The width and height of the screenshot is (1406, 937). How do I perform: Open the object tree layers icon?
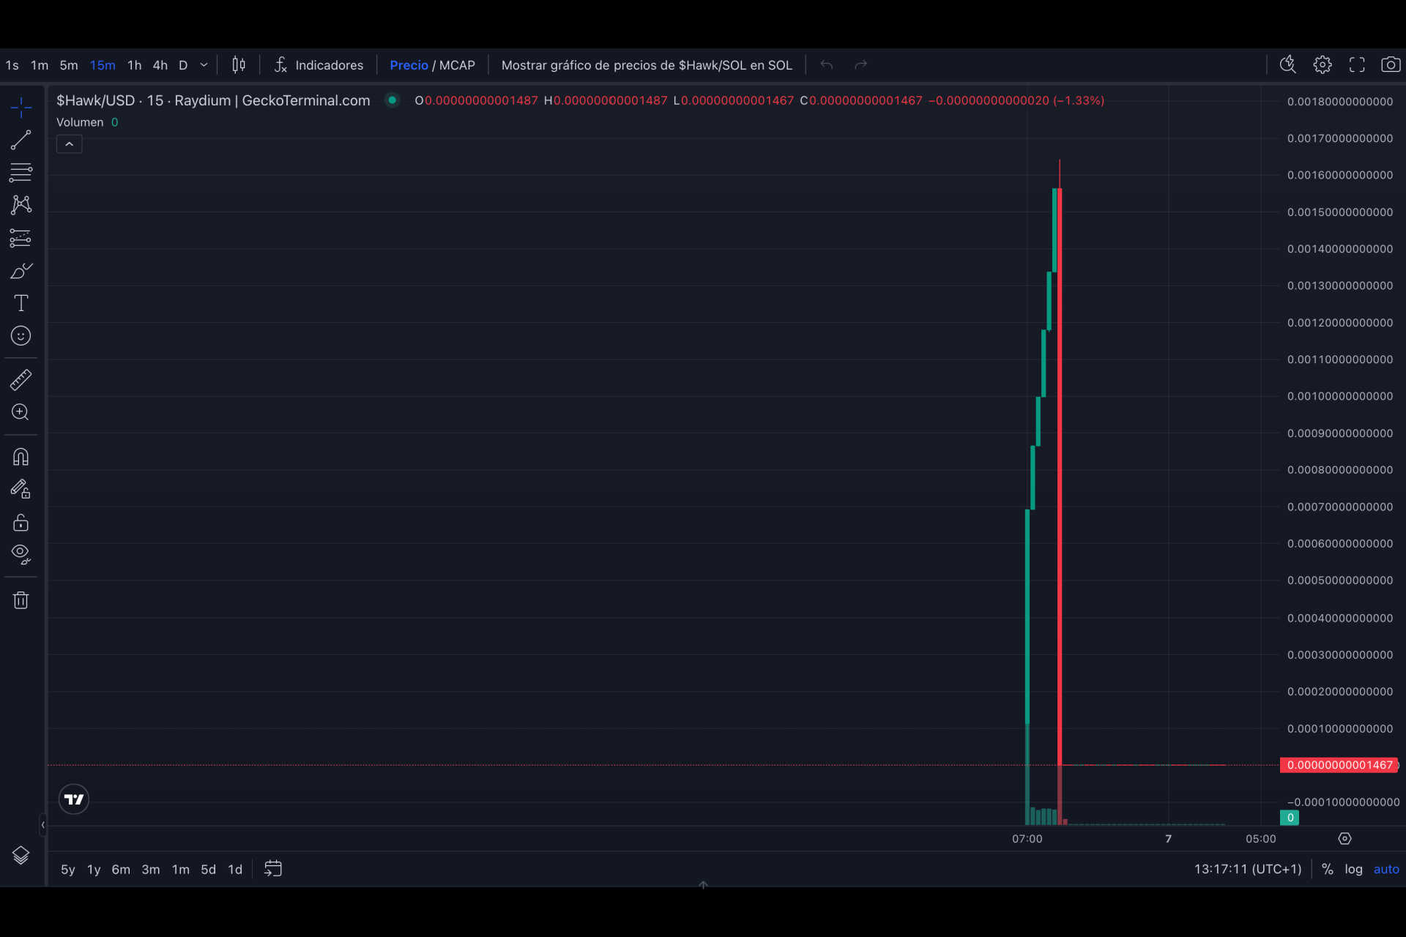21,855
